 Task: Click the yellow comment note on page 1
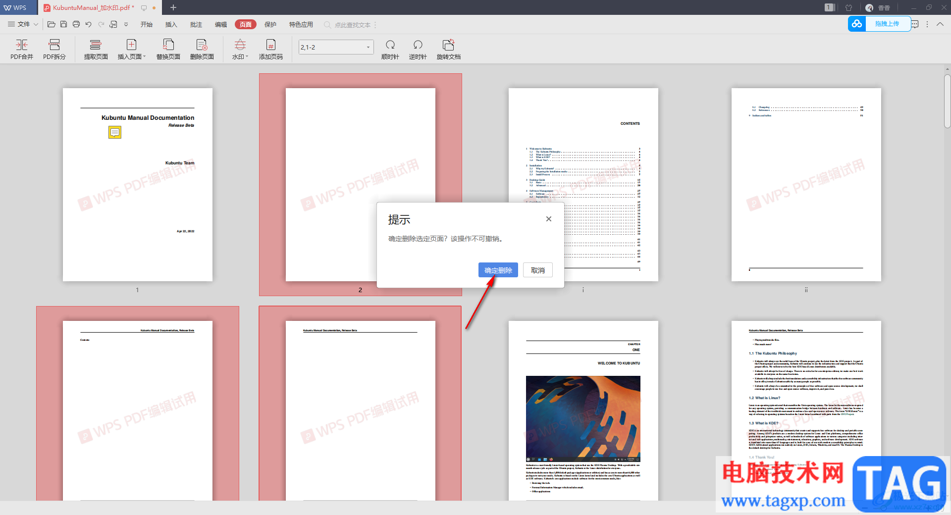115,132
